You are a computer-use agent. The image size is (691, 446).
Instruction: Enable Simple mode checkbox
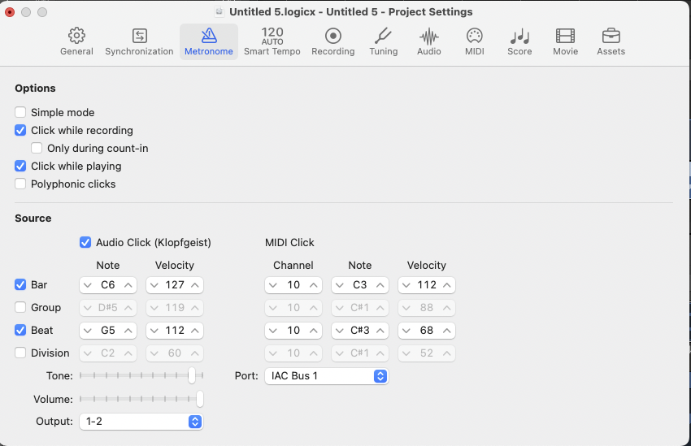[x=20, y=112]
